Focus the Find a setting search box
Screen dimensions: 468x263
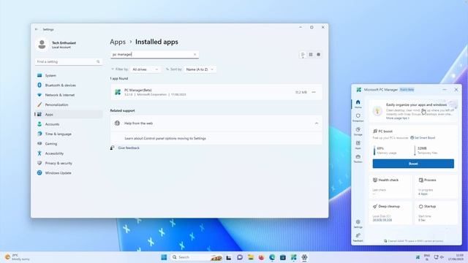click(68, 61)
